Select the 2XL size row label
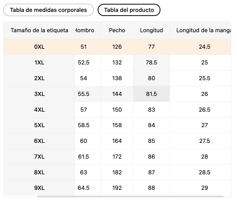Image resolution: width=237 pixels, height=204 pixels. 39,78
